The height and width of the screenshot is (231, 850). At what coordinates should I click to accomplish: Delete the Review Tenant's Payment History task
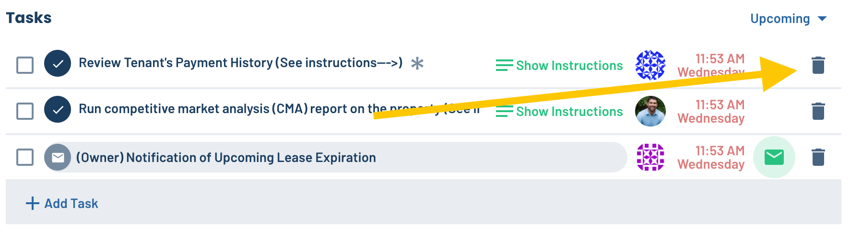coord(818,65)
